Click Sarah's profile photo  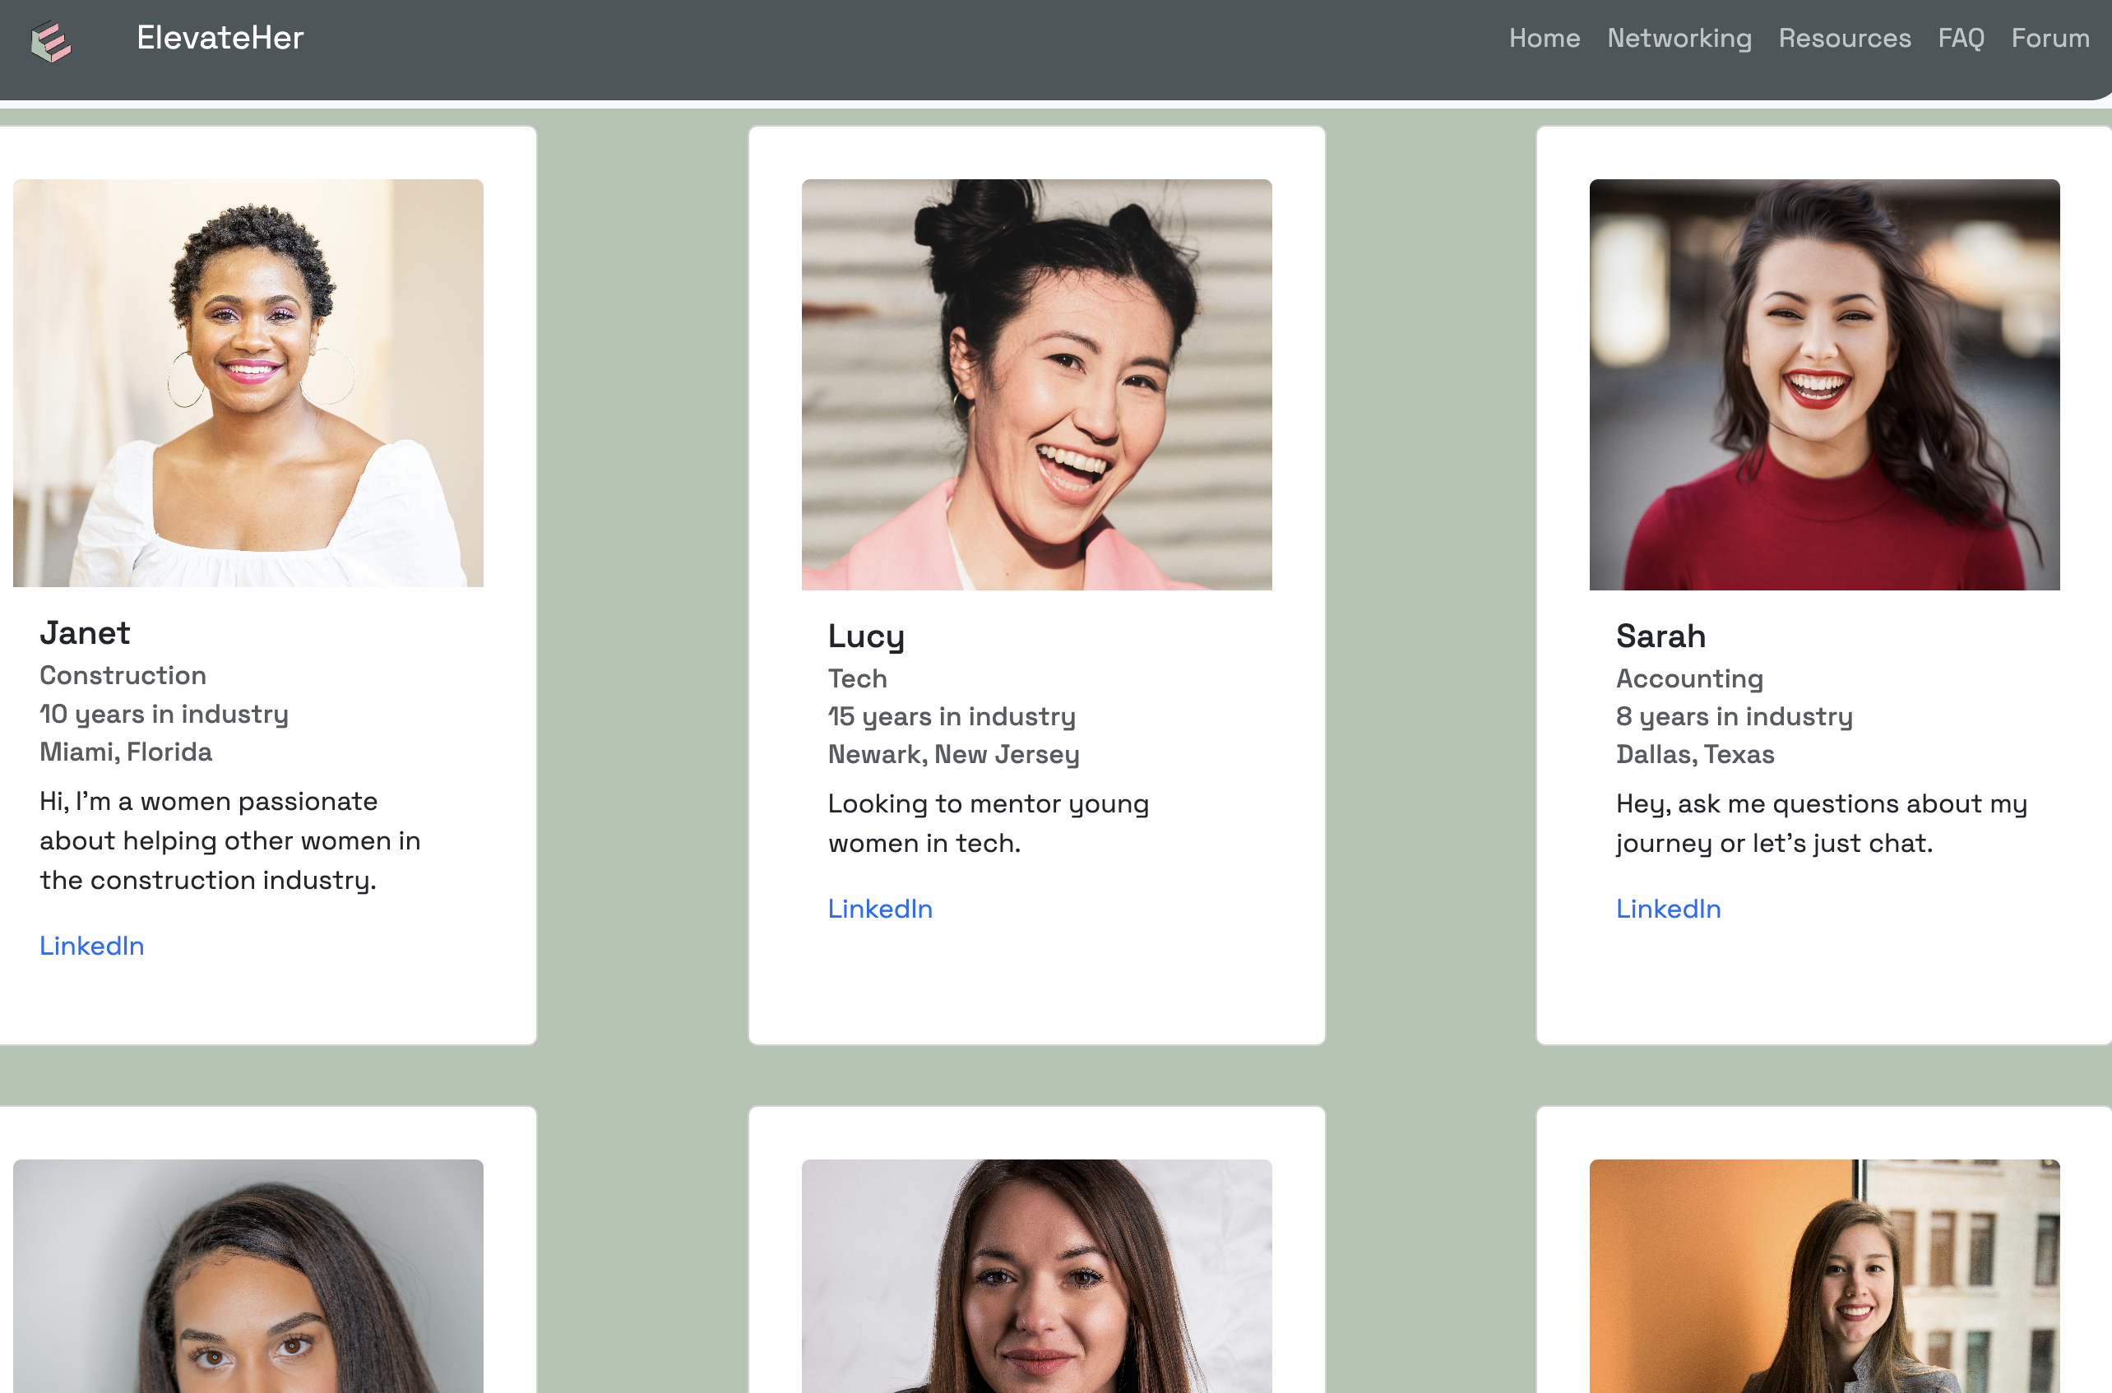coord(1823,385)
